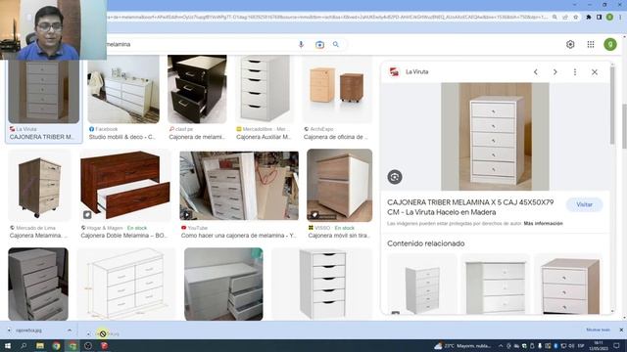The height and width of the screenshot is (352, 627).
Task: Select Hogar & Magen Cajonera Doble thumbnail
Action: [125, 185]
